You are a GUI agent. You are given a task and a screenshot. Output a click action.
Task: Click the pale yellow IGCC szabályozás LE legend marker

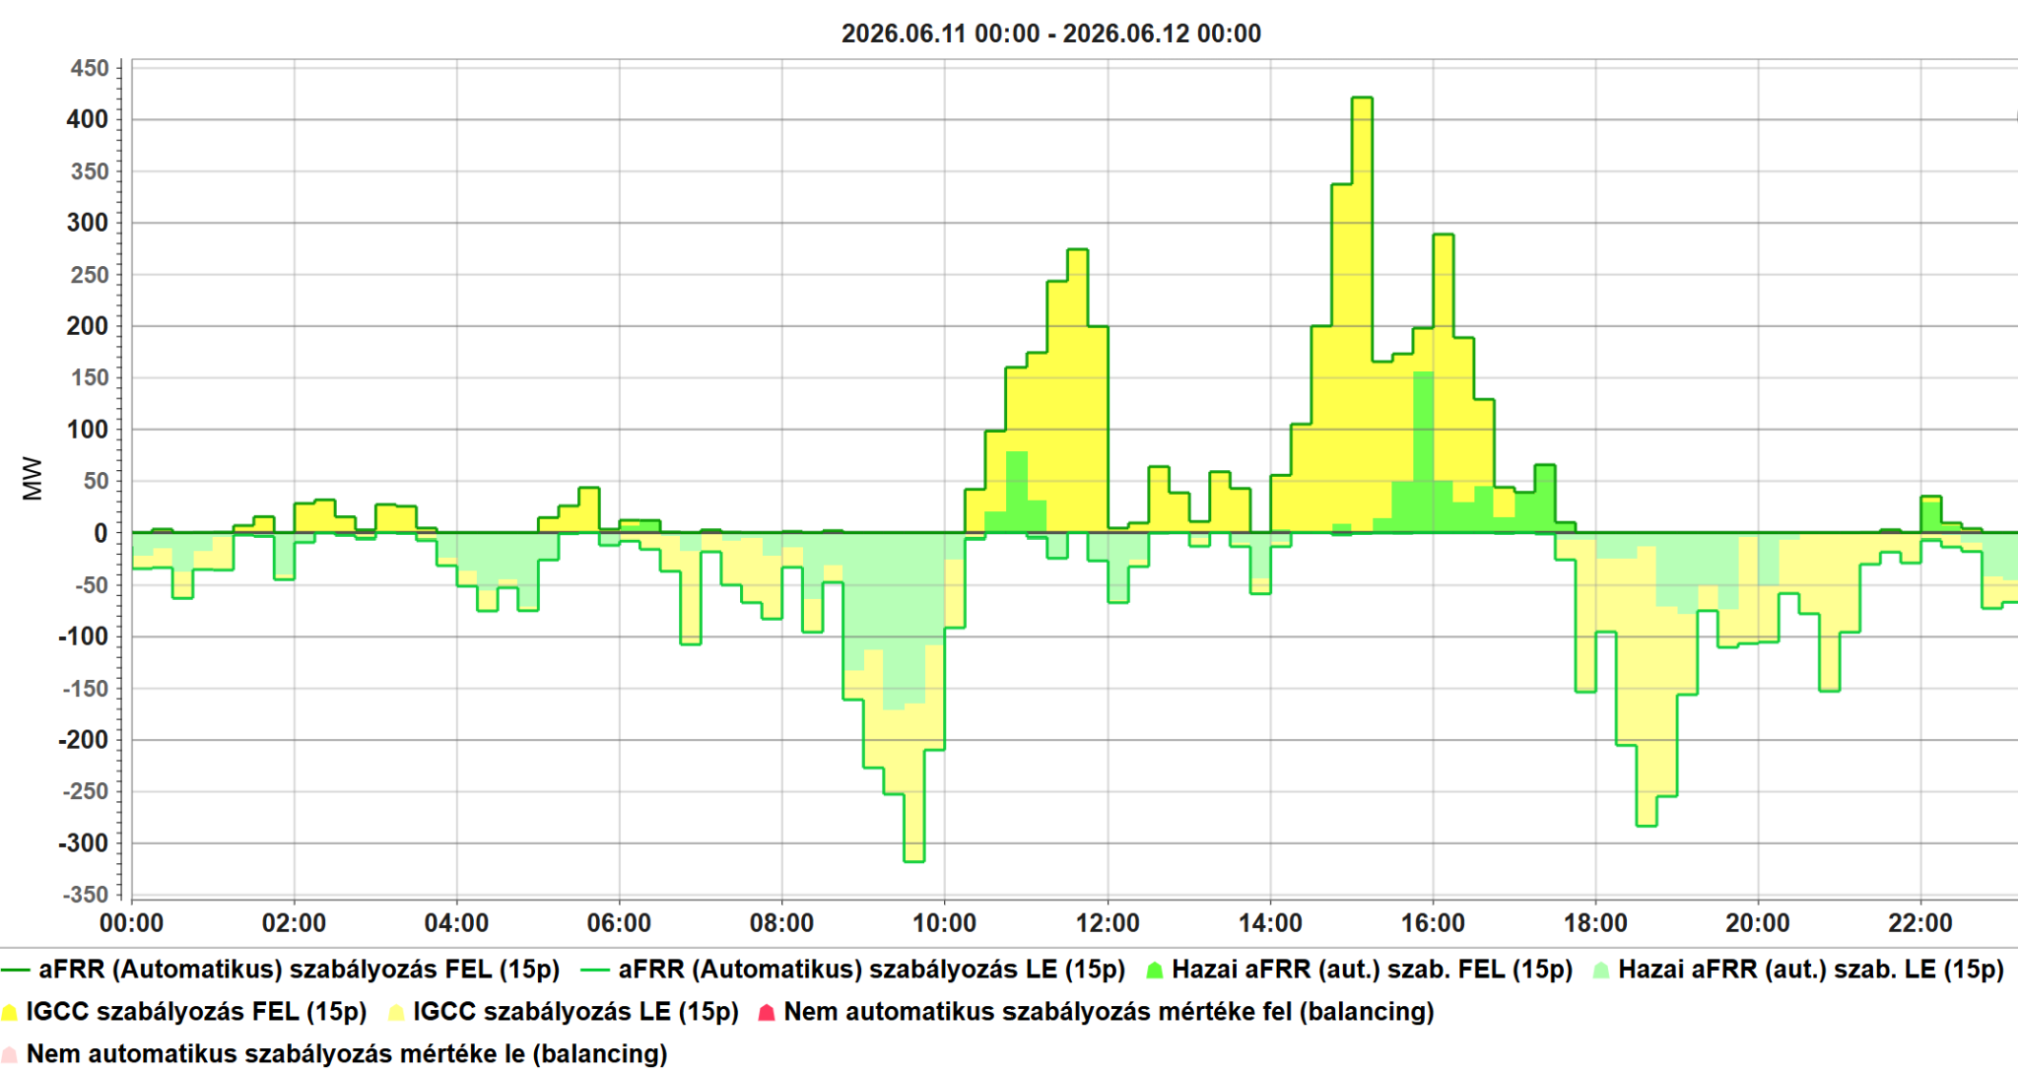(x=396, y=1012)
